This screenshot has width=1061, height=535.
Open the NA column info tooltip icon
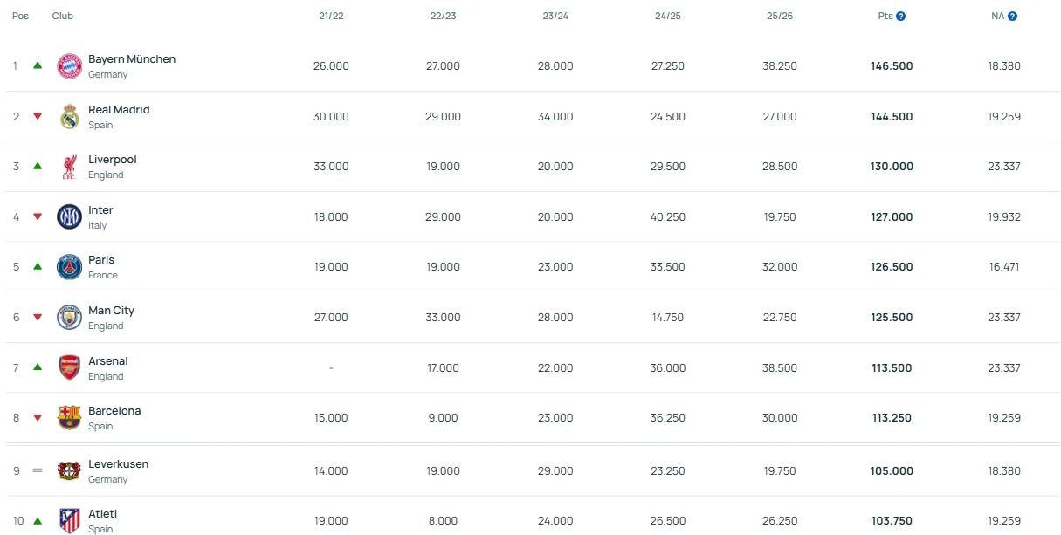point(1013,17)
